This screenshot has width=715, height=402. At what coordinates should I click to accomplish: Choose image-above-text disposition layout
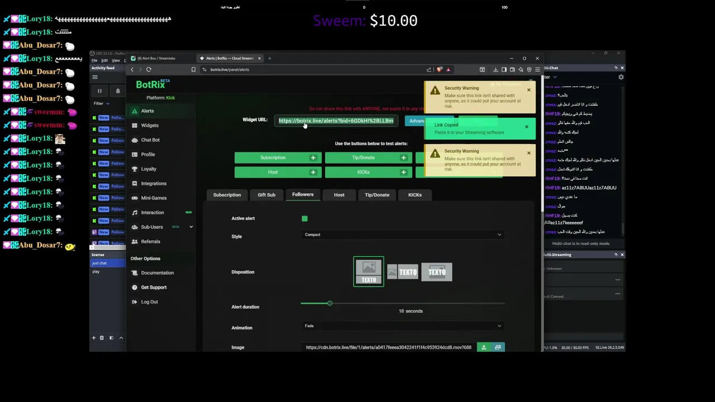[x=369, y=272]
